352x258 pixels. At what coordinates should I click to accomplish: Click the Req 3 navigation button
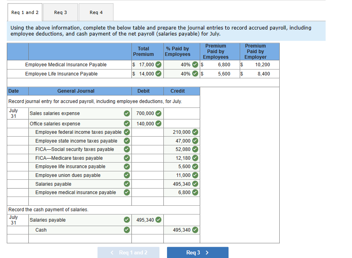(197, 252)
